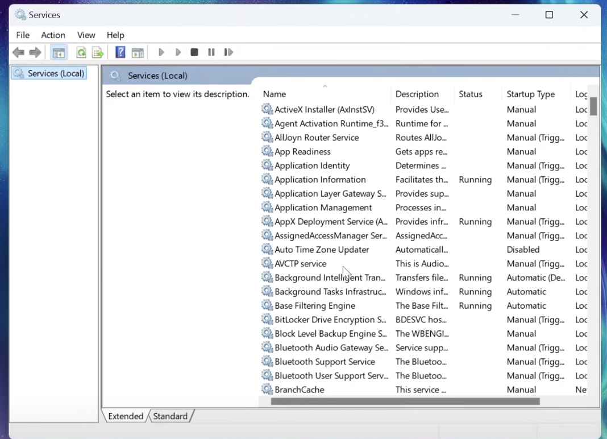
Task: Go forward with the toolbar Forward arrow
Action: 35,52
